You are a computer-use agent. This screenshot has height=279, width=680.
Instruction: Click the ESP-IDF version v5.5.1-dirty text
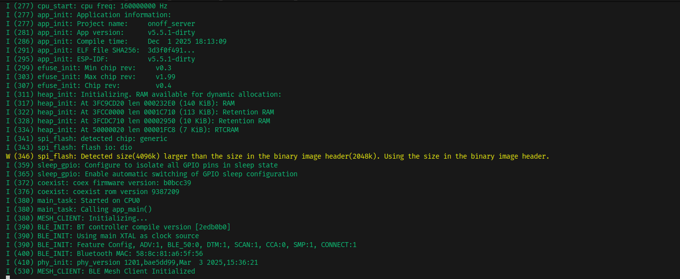pyautogui.click(x=171, y=59)
